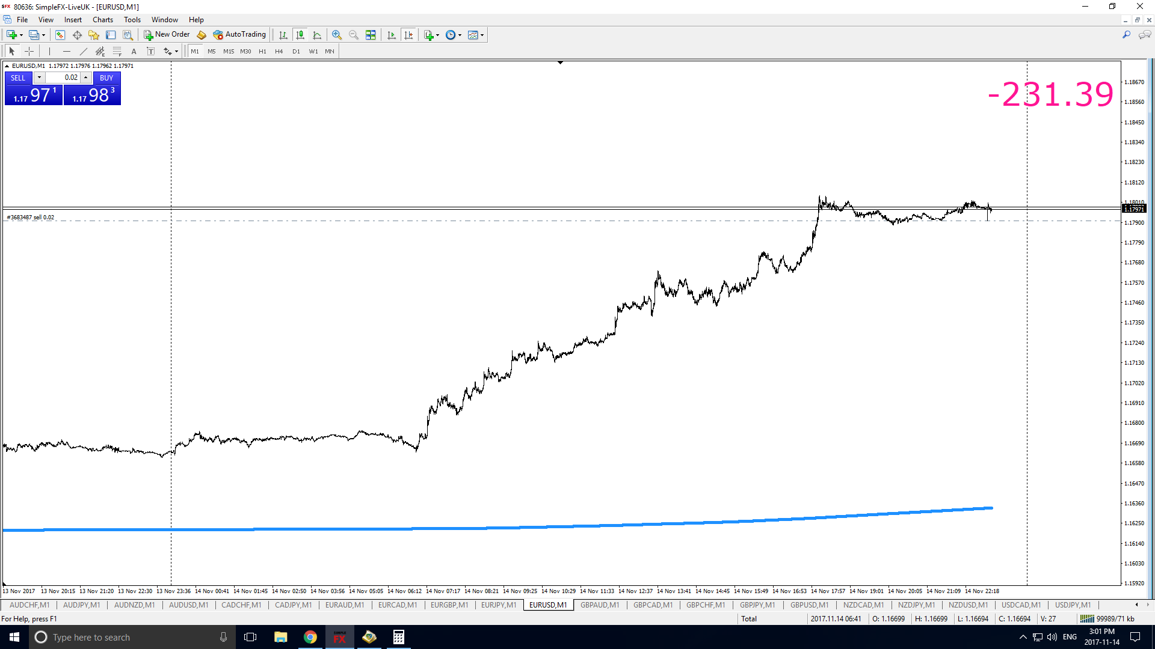Click the blue SELL button
This screenshot has height=649, width=1155.
(18, 78)
